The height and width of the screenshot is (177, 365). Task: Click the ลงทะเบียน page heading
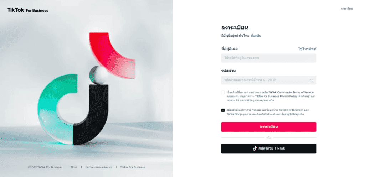coord(235,27)
